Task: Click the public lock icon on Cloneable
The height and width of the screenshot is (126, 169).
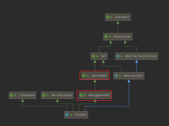Action: 16,95
